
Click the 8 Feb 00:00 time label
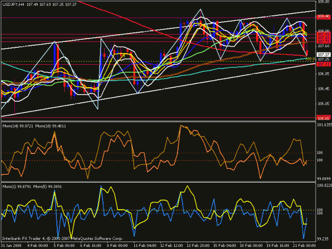[117, 246]
